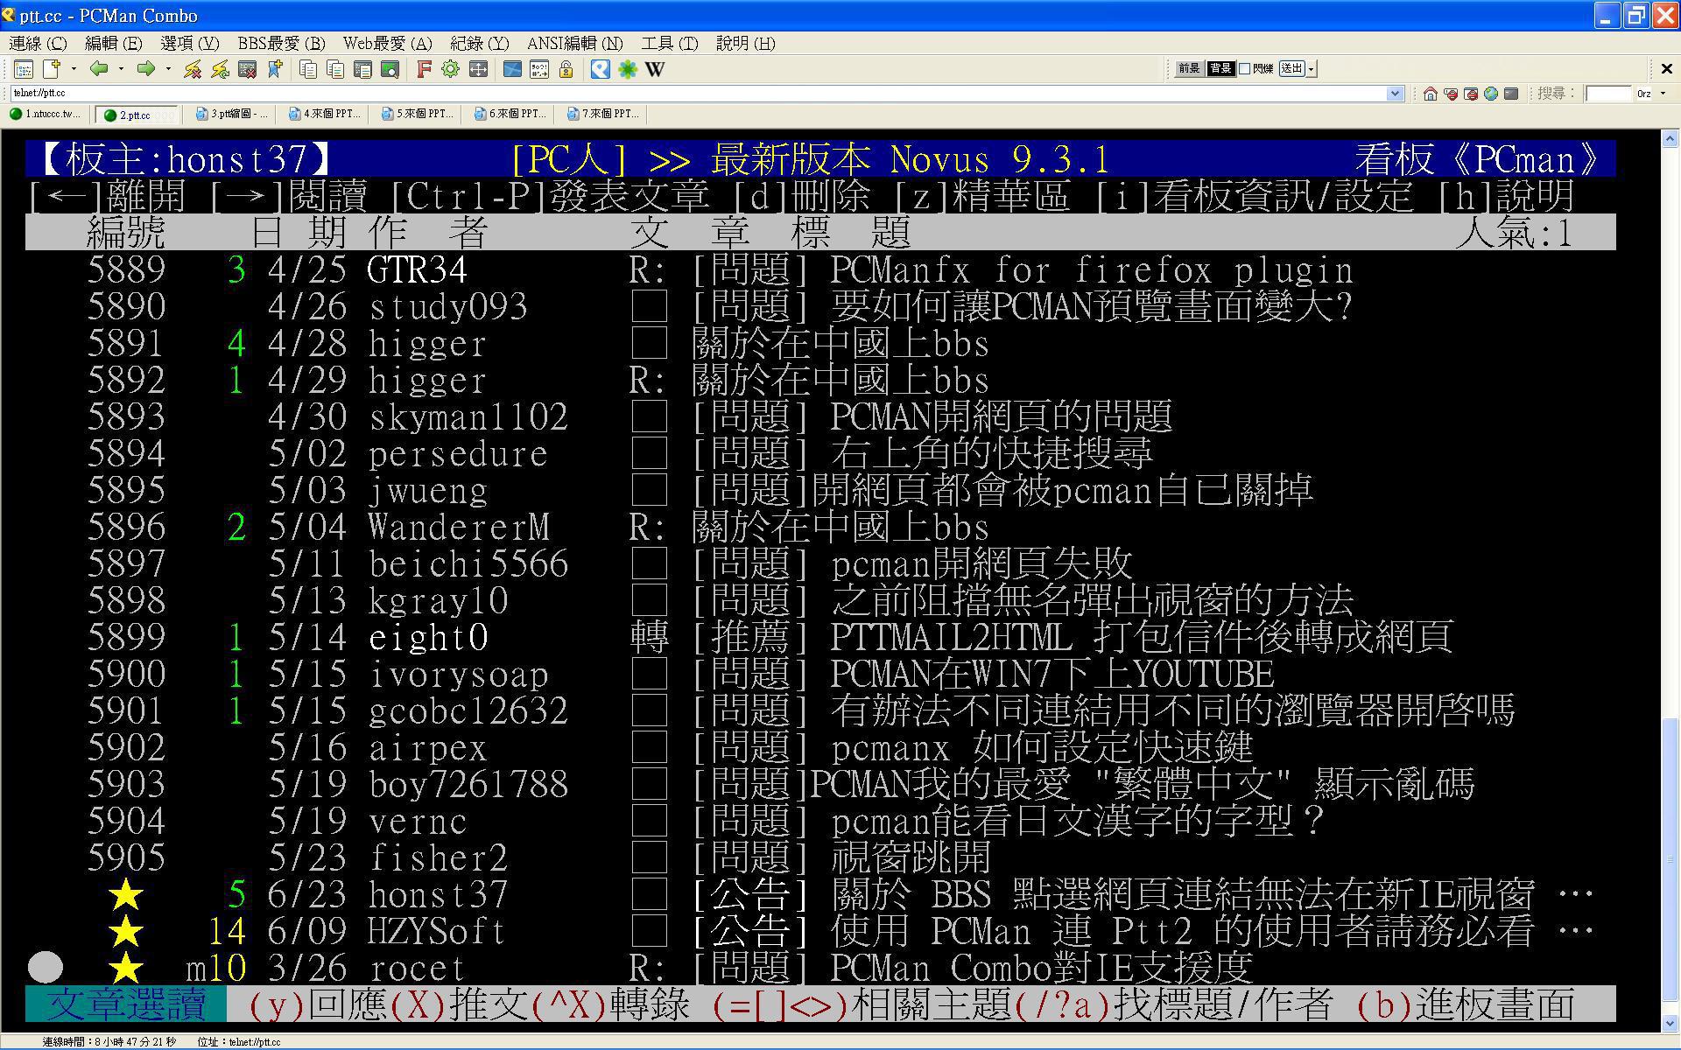
Task: Open the BBS最愛 (B) menu
Action: [x=281, y=43]
